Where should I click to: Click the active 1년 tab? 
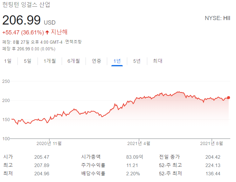click(117, 61)
